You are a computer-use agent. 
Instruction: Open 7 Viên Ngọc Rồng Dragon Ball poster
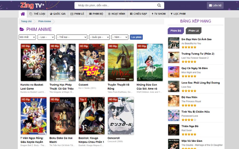pos(33,116)
